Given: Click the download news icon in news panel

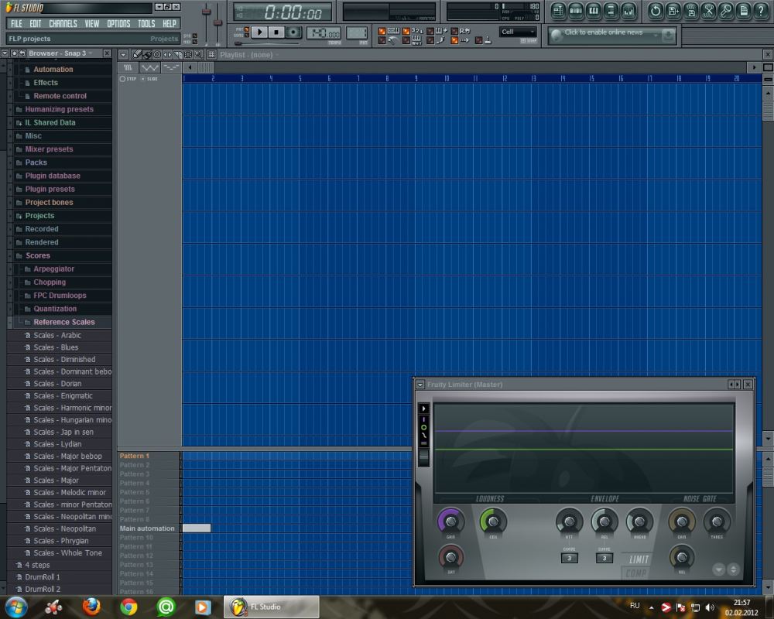Looking at the screenshot, I should point(669,35).
